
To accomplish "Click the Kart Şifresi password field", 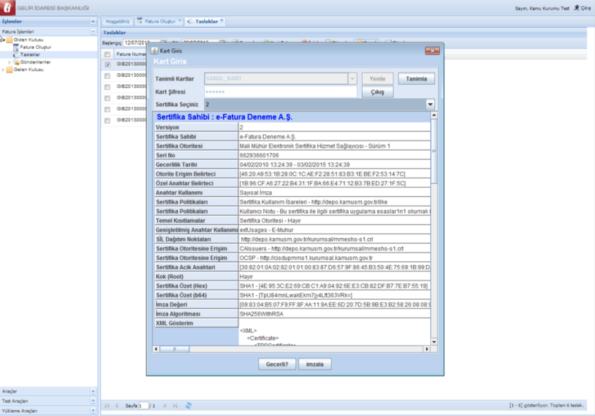I will pos(280,92).
